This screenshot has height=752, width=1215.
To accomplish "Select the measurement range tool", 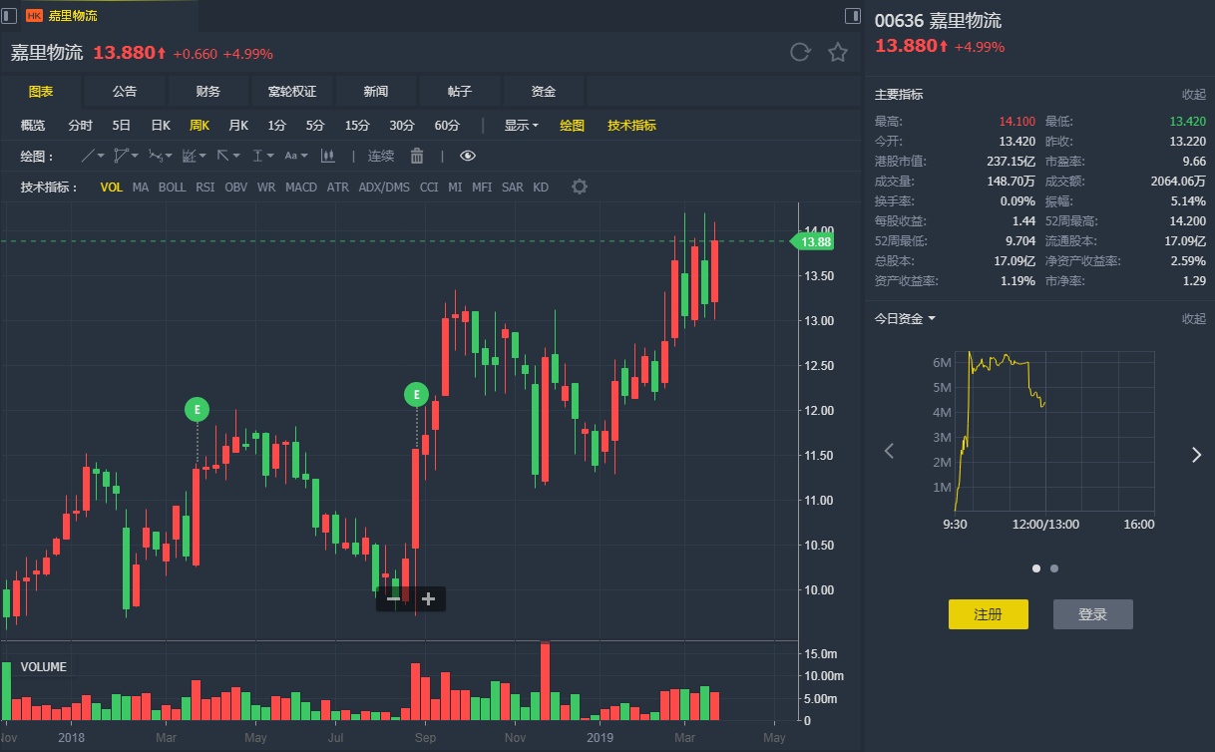I will pos(257,156).
